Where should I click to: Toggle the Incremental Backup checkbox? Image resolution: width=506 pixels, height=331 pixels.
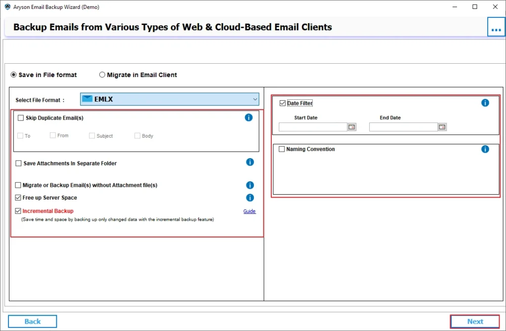click(18, 211)
